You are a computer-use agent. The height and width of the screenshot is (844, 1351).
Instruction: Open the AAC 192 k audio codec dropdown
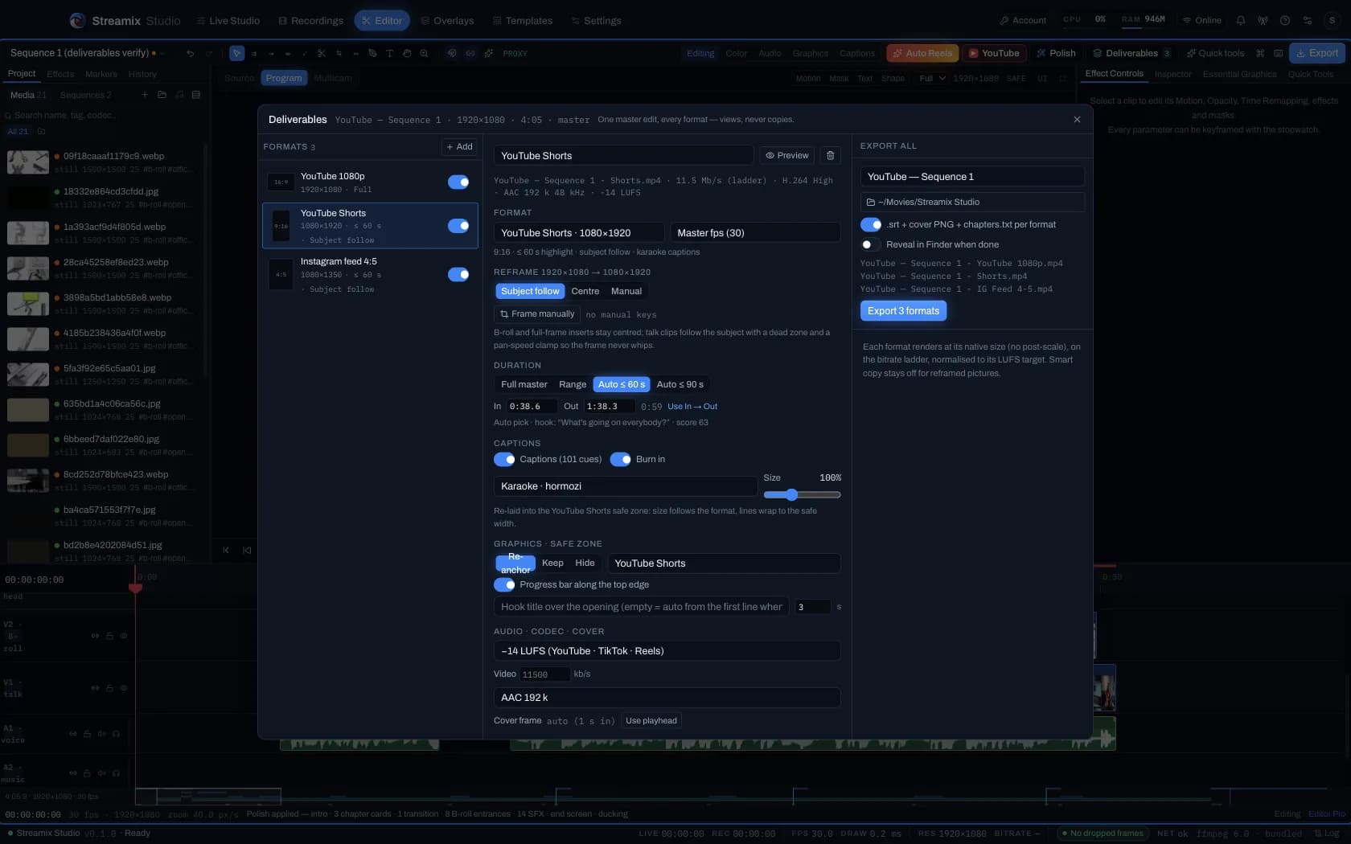point(667,698)
